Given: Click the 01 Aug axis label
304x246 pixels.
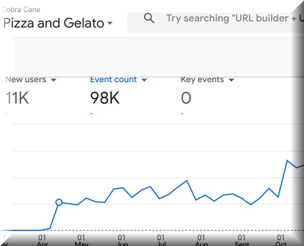Looking at the screenshot, I should pyautogui.click(x=201, y=240).
